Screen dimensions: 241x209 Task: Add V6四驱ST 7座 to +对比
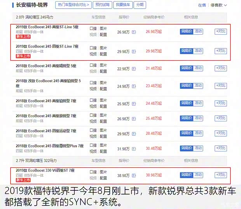pyautogui.click(x=221, y=175)
